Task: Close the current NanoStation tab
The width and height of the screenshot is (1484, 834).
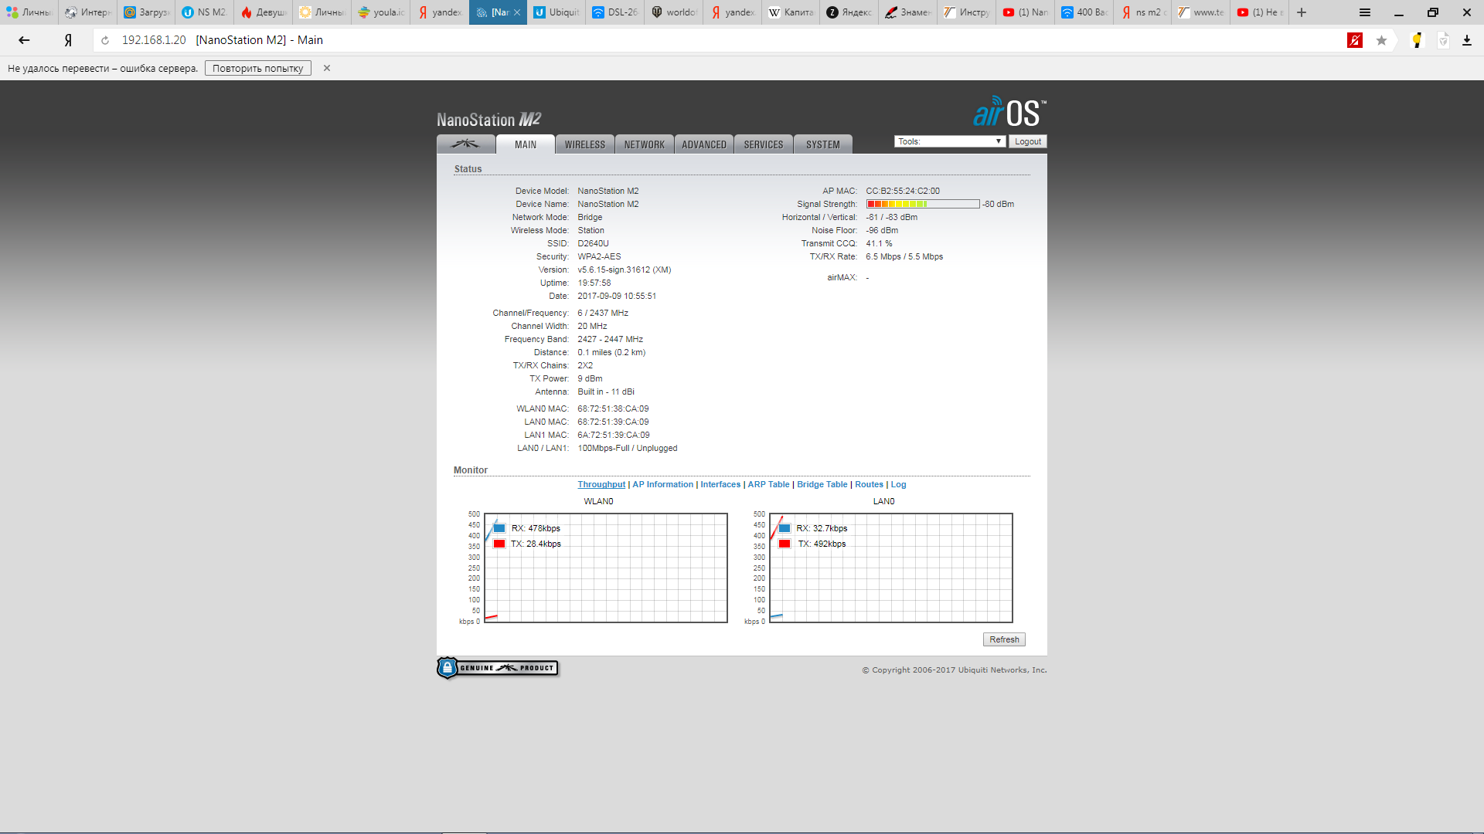Action: [x=517, y=12]
